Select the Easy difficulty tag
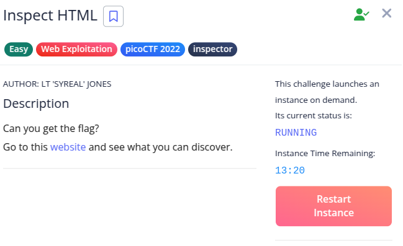 click(19, 49)
